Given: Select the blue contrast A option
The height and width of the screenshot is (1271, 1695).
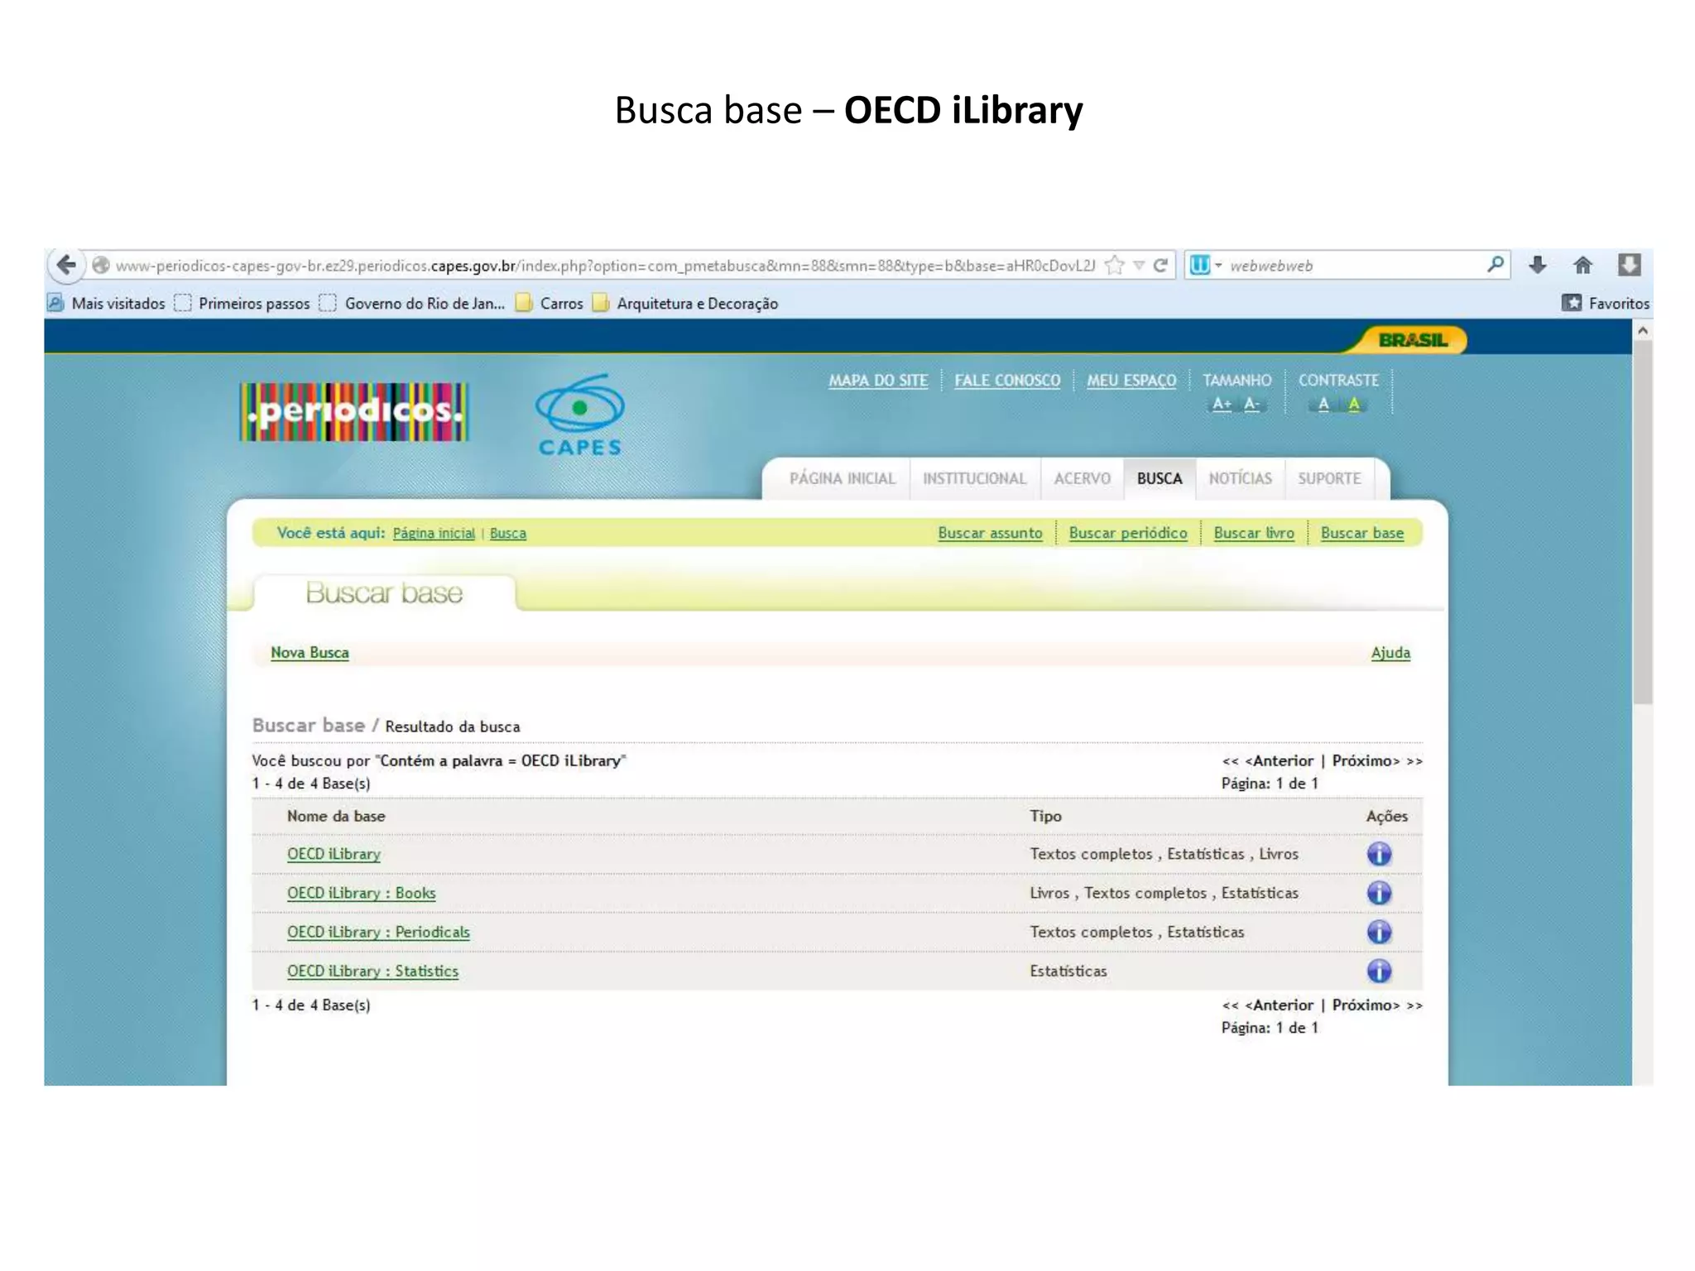Looking at the screenshot, I should 1323,405.
